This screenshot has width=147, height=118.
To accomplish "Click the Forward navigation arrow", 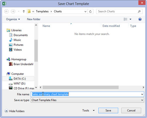I will click(x=13, y=12).
